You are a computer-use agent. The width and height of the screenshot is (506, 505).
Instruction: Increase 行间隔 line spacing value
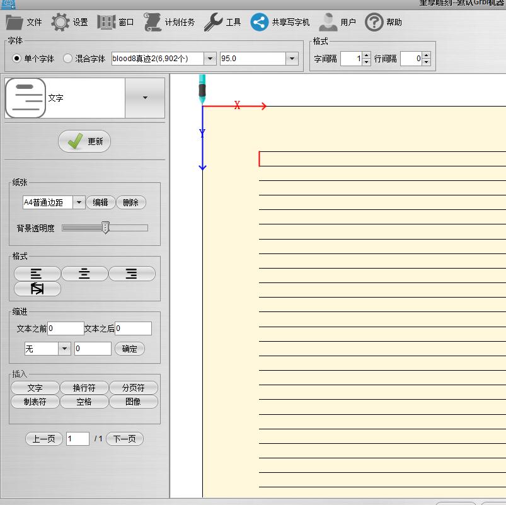pyautogui.click(x=427, y=55)
